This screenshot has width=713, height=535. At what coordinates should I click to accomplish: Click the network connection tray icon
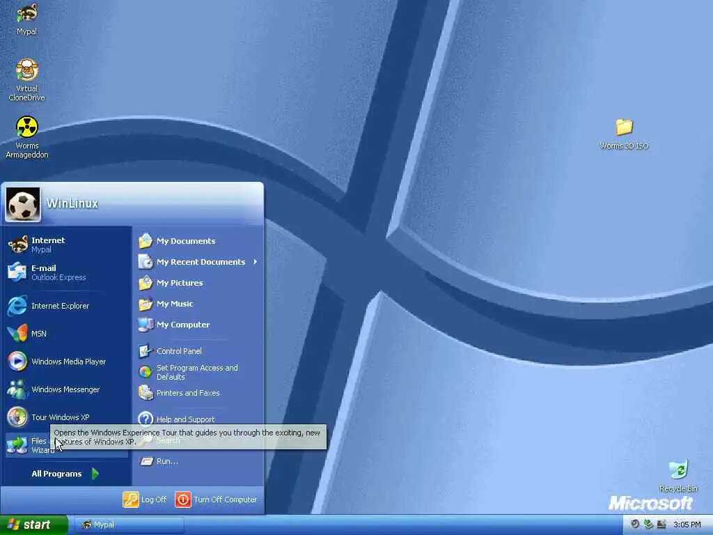(648, 525)
